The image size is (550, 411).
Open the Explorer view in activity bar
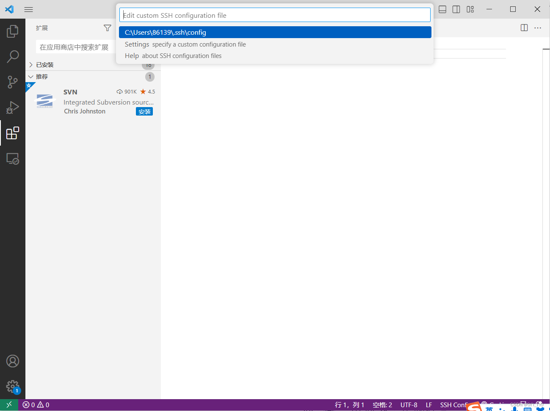(13, 31)
